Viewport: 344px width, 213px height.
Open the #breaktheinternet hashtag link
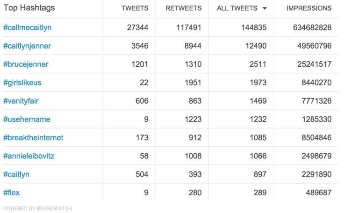pos(33,138)
